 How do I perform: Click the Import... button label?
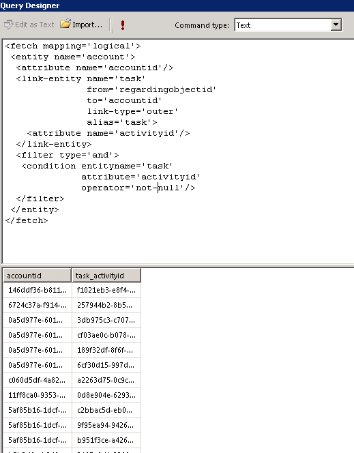87,25
